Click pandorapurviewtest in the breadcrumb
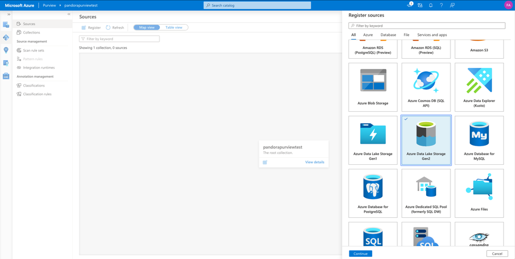Viewport: 515px width, 259px height. (81, 5)
